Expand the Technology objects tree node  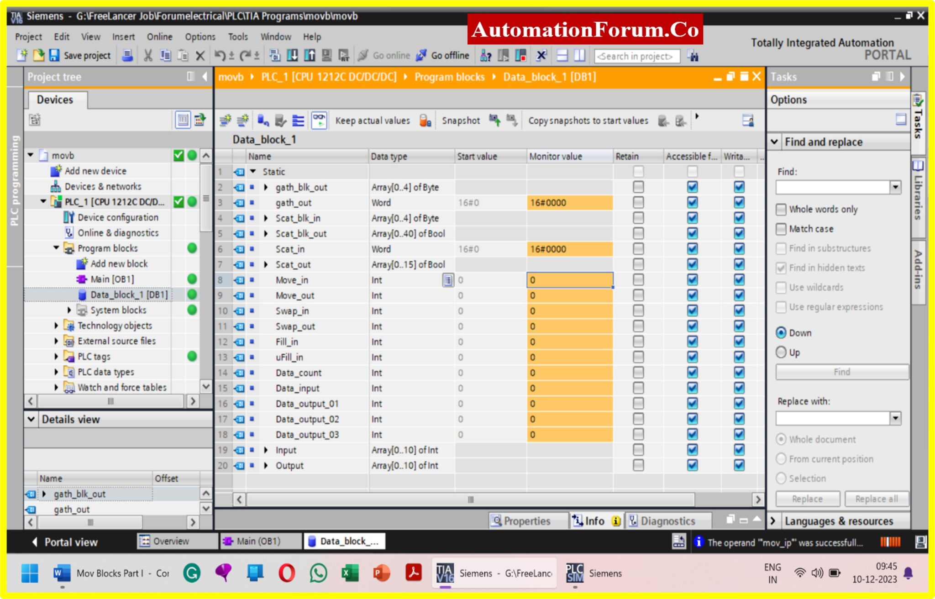coord(55,326)
